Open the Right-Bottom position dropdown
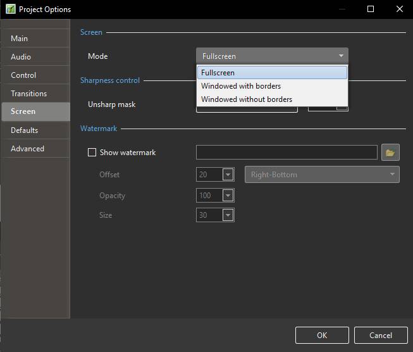 (322, 175)
